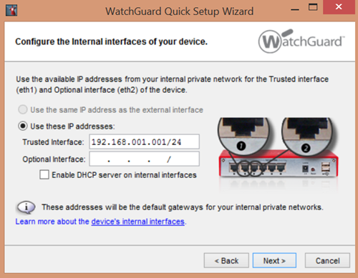Click the red Firebox device picture
358x278 pixels.
tap(279, 164)
